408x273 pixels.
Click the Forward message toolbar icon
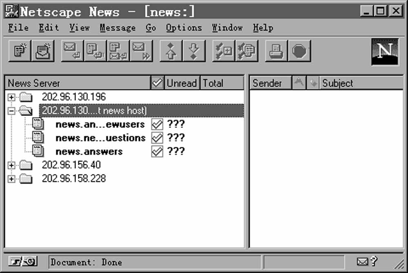click(141, 51)
